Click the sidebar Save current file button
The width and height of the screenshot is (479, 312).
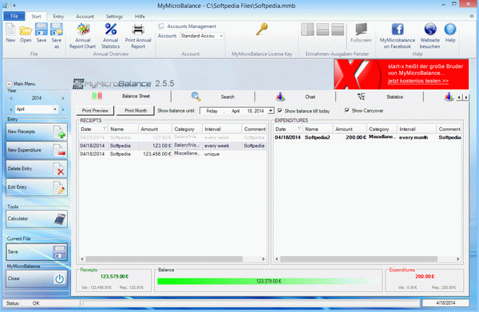pyautogui.click(x=37, y=252)
